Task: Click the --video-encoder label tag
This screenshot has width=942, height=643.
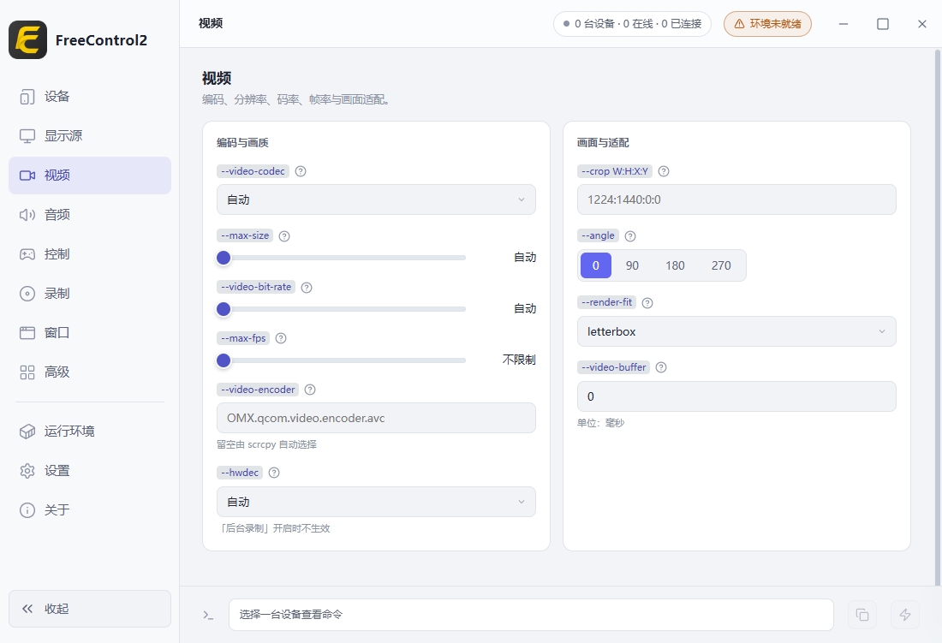Action: (x=258, y=390)
